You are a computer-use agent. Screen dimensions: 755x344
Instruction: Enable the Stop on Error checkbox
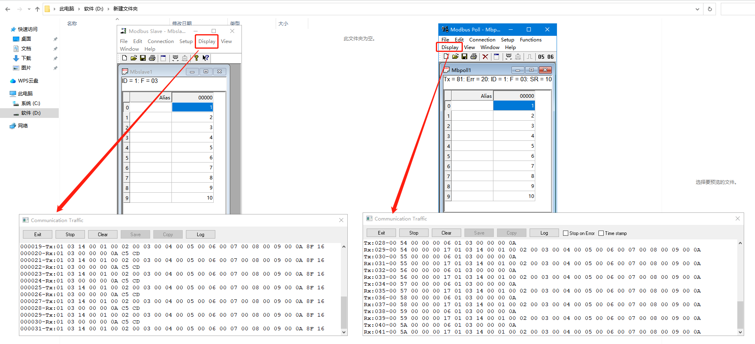coord(566,233)
